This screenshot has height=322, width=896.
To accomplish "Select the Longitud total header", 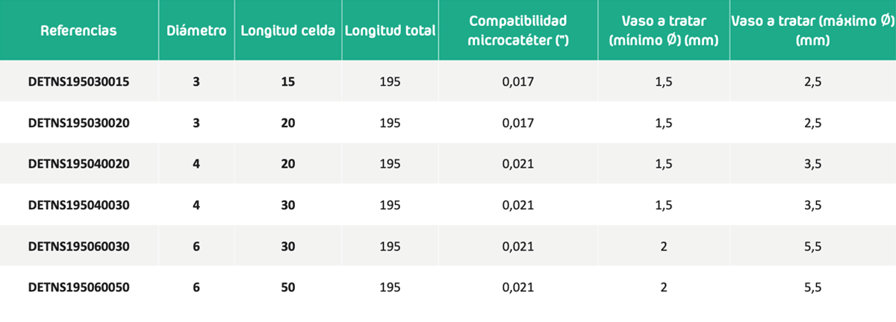I will (x=391, y=31).
